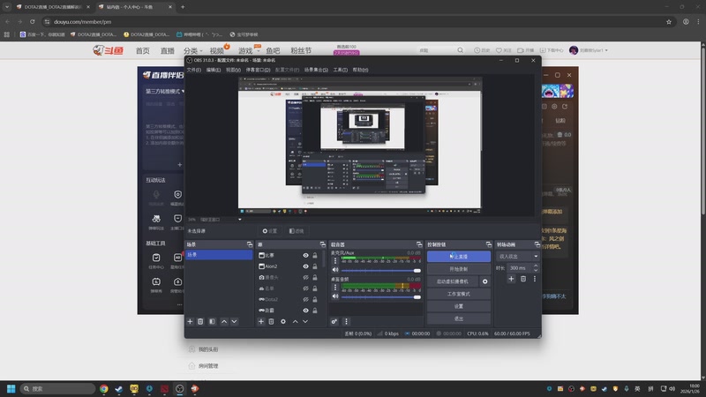Toggle the lock on the camera source
The image size is (706, 397).
point(315,277)
